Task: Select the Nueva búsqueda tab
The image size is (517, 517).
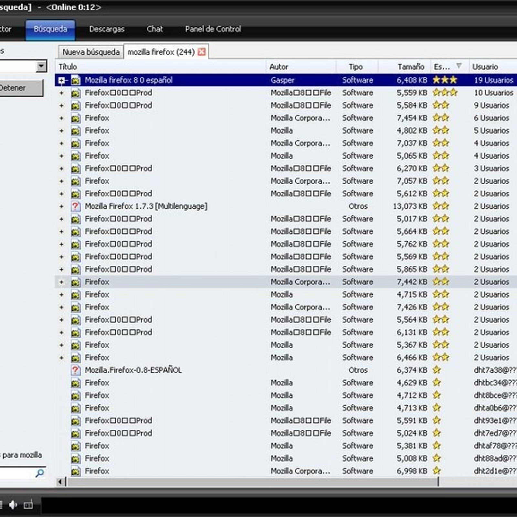Action: pyautogui.click(x=91, y=52)
